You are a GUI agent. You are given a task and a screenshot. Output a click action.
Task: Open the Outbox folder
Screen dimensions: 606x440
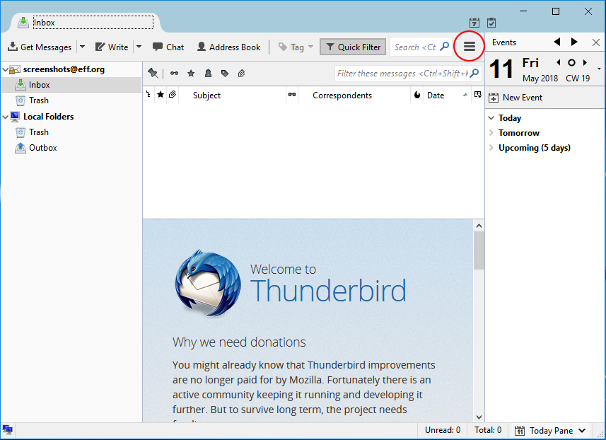43,148
